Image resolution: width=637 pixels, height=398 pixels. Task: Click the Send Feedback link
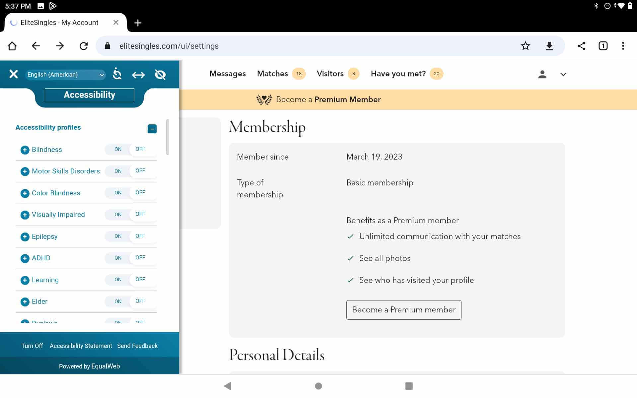[137, 346]
